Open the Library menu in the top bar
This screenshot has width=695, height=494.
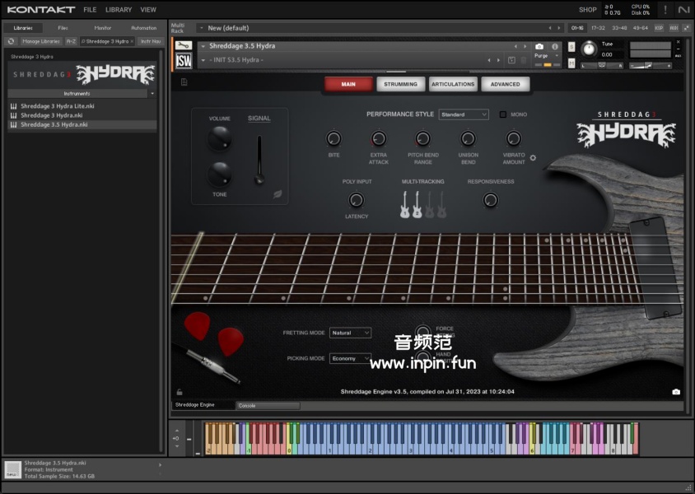(118, 10)
